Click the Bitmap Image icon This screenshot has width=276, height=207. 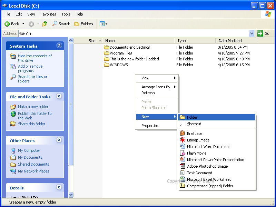click(x=183, y=140)
